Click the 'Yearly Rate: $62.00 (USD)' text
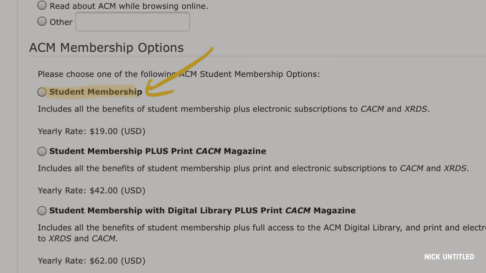The image size is (486, 273). pyautogui.click(x=92, y=261)
